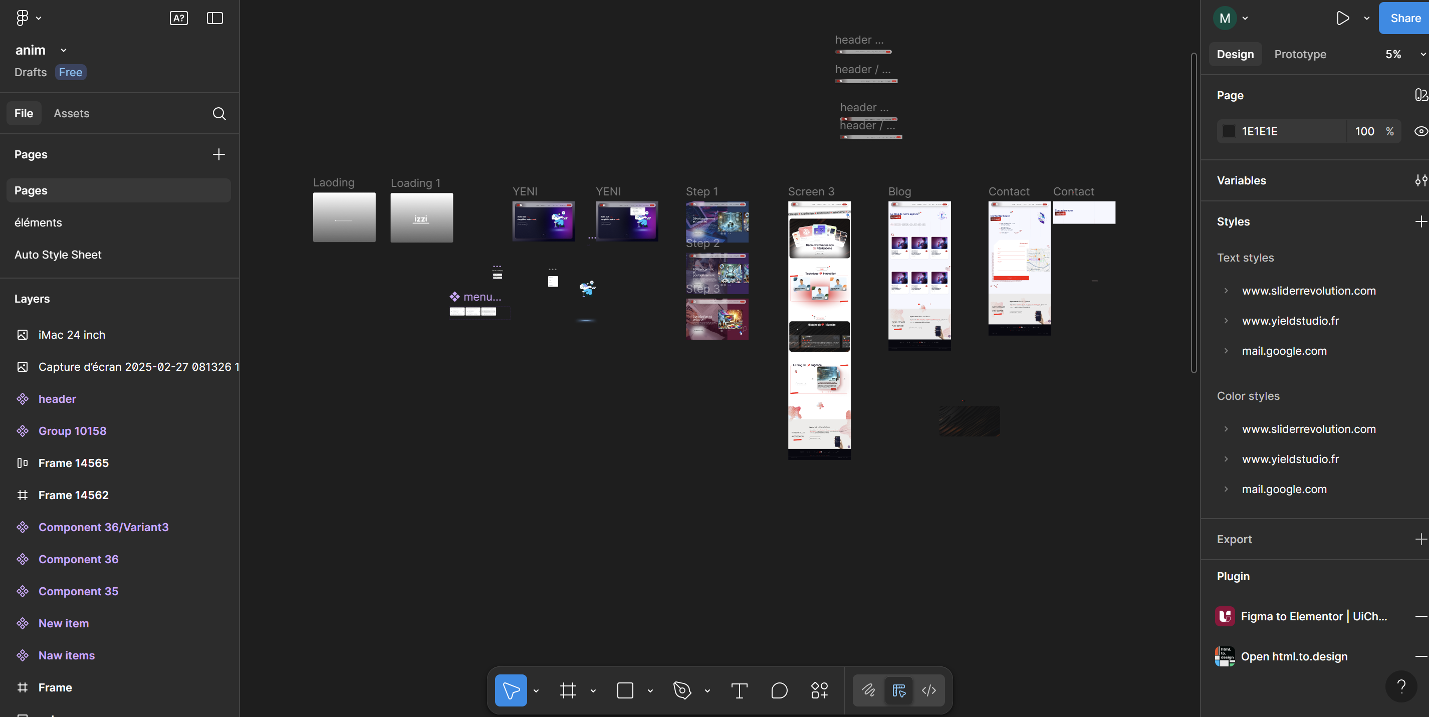This screenshot has height=717, width=1429.
Task: Open the html.to.design plugin
Action: pos(1294,656)
